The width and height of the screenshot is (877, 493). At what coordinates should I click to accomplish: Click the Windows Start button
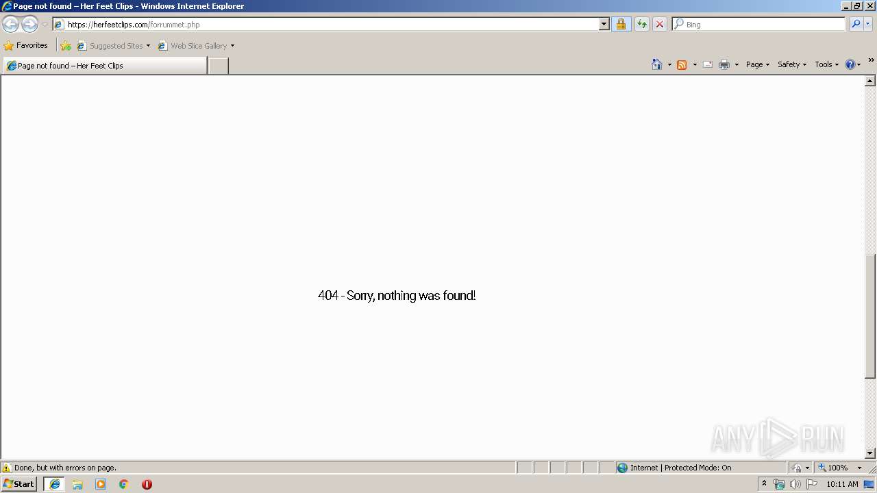point(19,484)
